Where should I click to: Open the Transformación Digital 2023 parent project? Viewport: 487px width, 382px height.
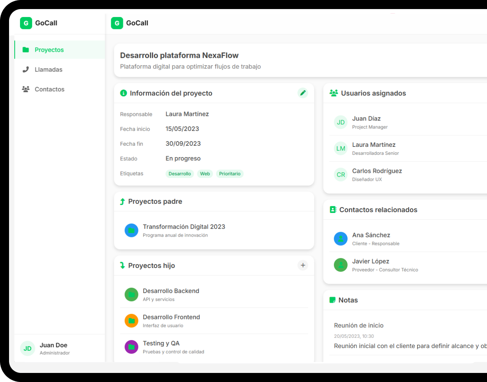click(184, 227)
